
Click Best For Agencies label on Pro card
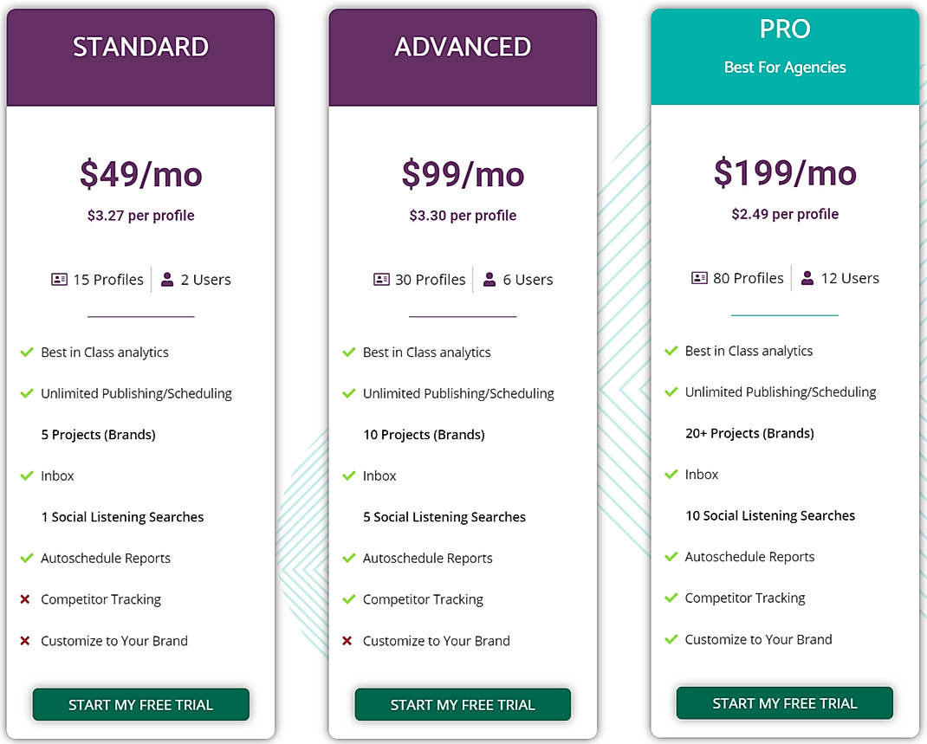[785, 67]
